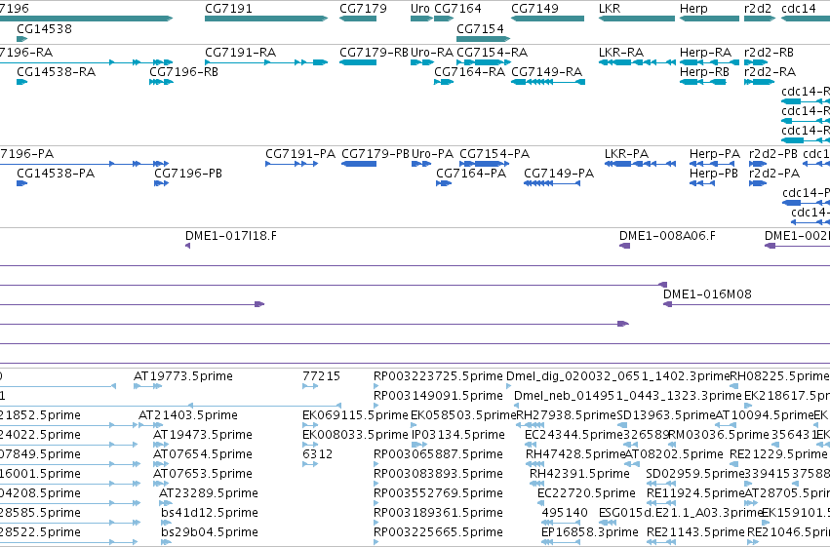The width and height of the screenshot is (830, 547).
Task: Select the CG7191 gene bar
Action: click(x=266, y=19)
